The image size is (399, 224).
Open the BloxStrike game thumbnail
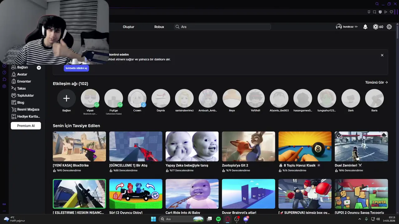(79, 146)
